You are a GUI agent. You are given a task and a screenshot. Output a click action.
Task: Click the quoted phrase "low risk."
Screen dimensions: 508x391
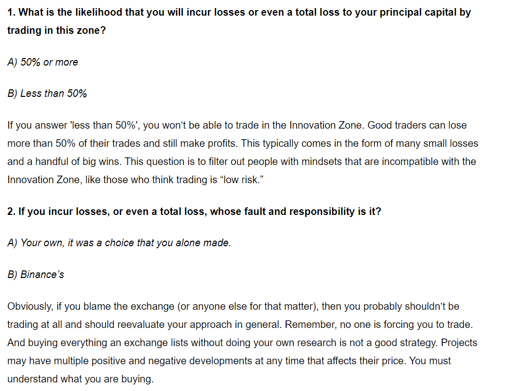point(242,180)
